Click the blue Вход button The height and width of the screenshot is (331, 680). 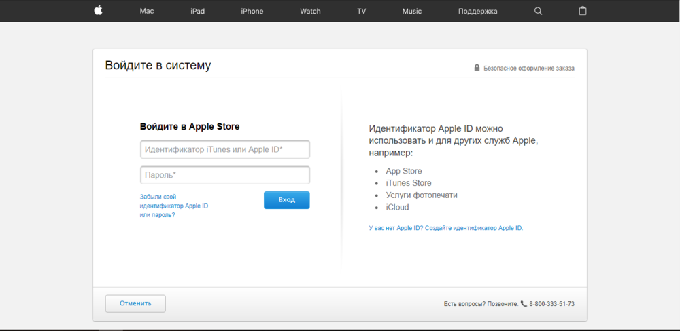(x=287, y=200)
